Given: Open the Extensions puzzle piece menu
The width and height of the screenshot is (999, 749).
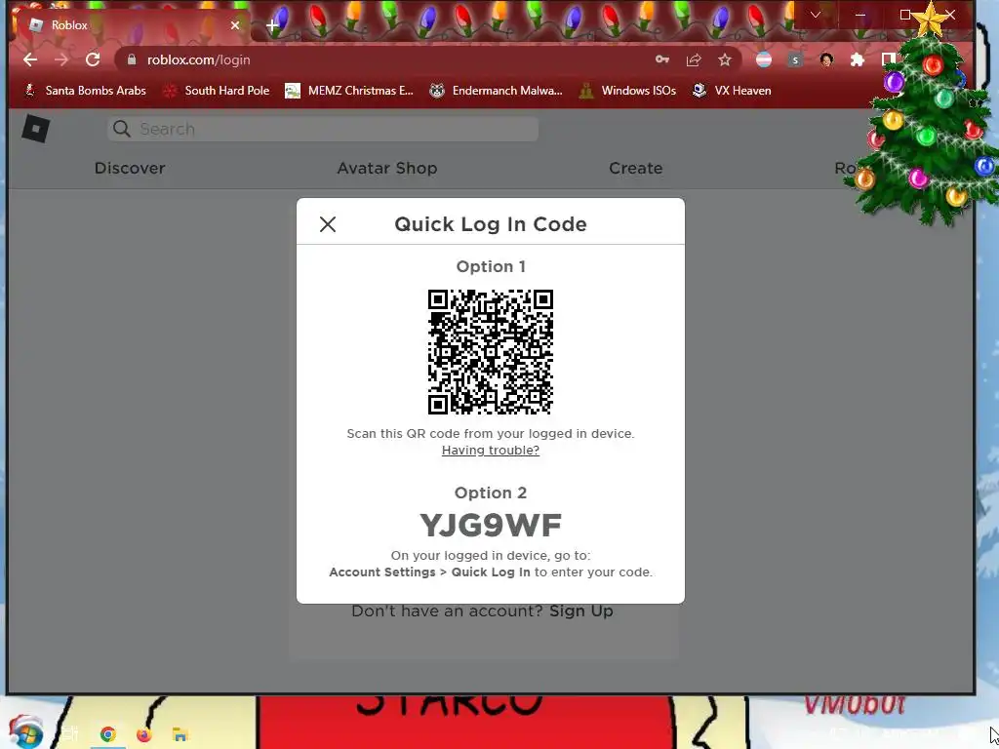Looking at the screenshot, I should tap(858, 59).
